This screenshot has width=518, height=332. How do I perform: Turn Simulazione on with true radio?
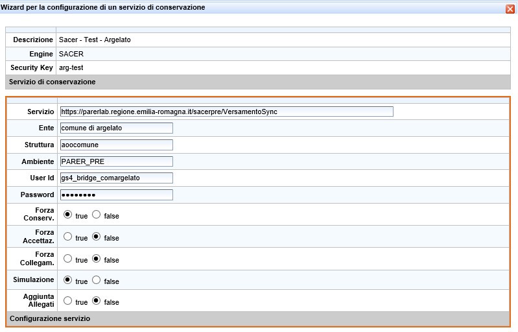coord(67,280)
